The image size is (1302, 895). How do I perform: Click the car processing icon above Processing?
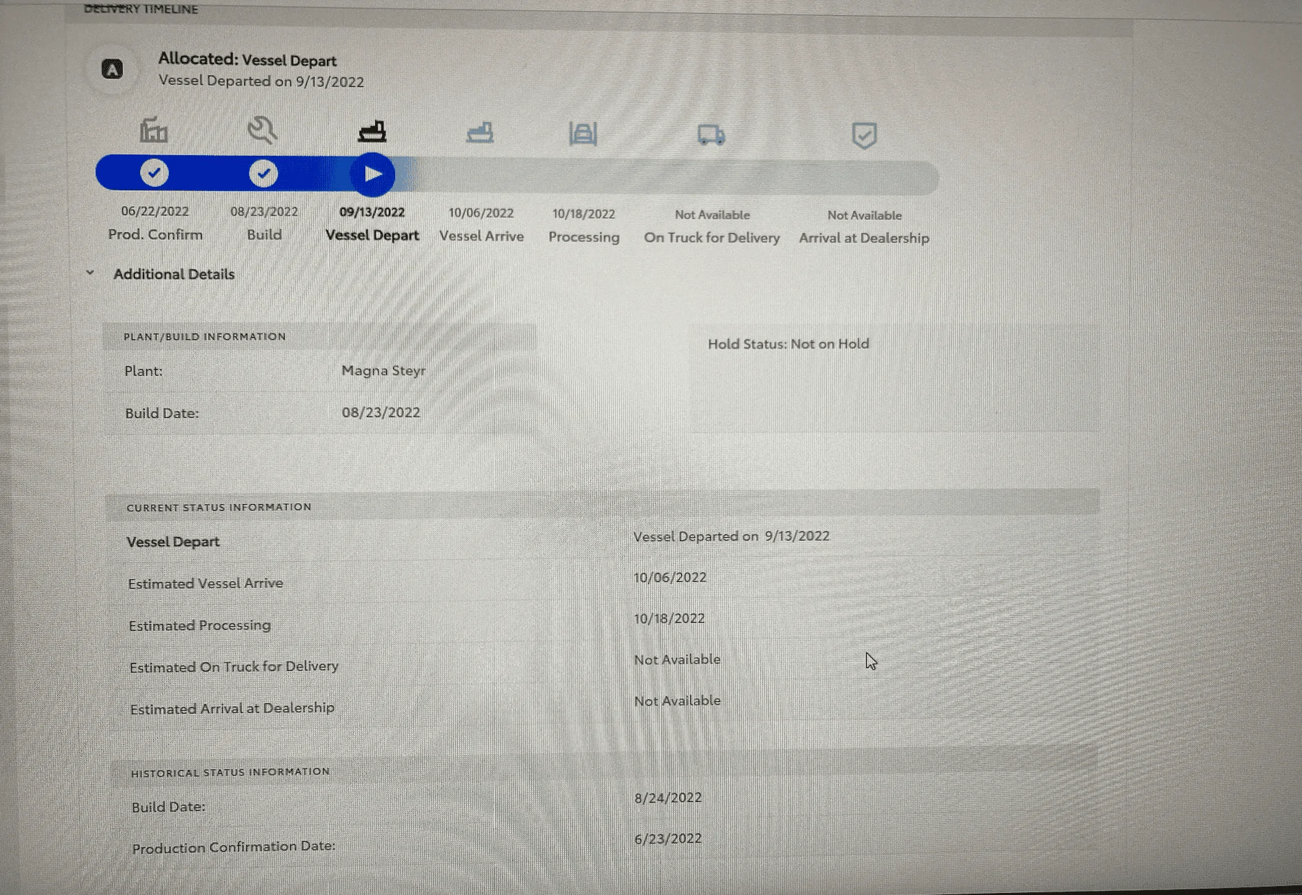[x=583, y=134]
